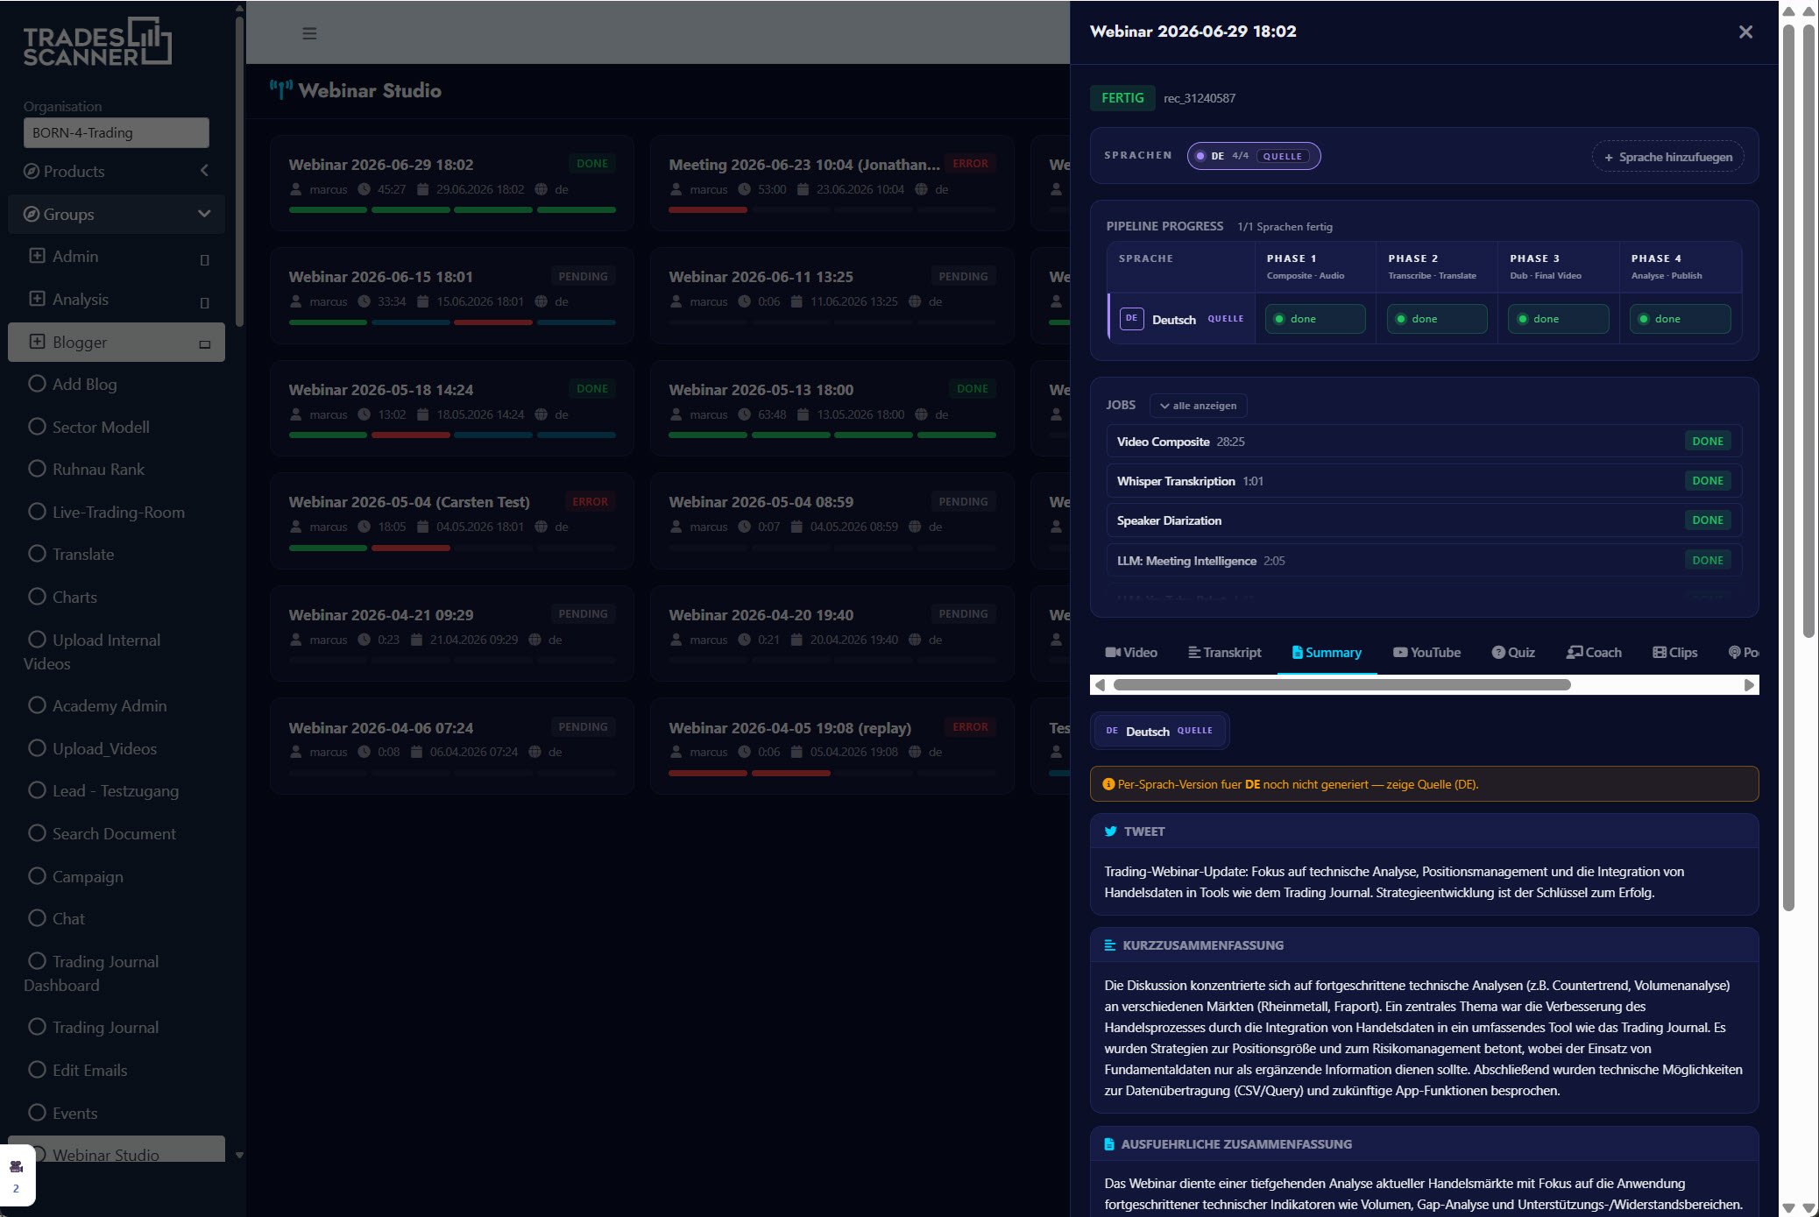Collapse the Groups menu chevron

204,214
